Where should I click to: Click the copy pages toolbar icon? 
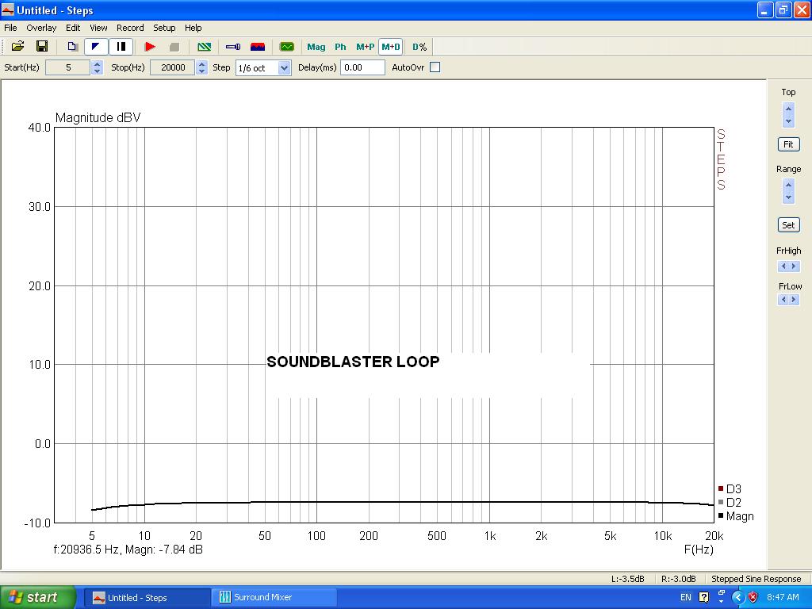tap(72, 47)
